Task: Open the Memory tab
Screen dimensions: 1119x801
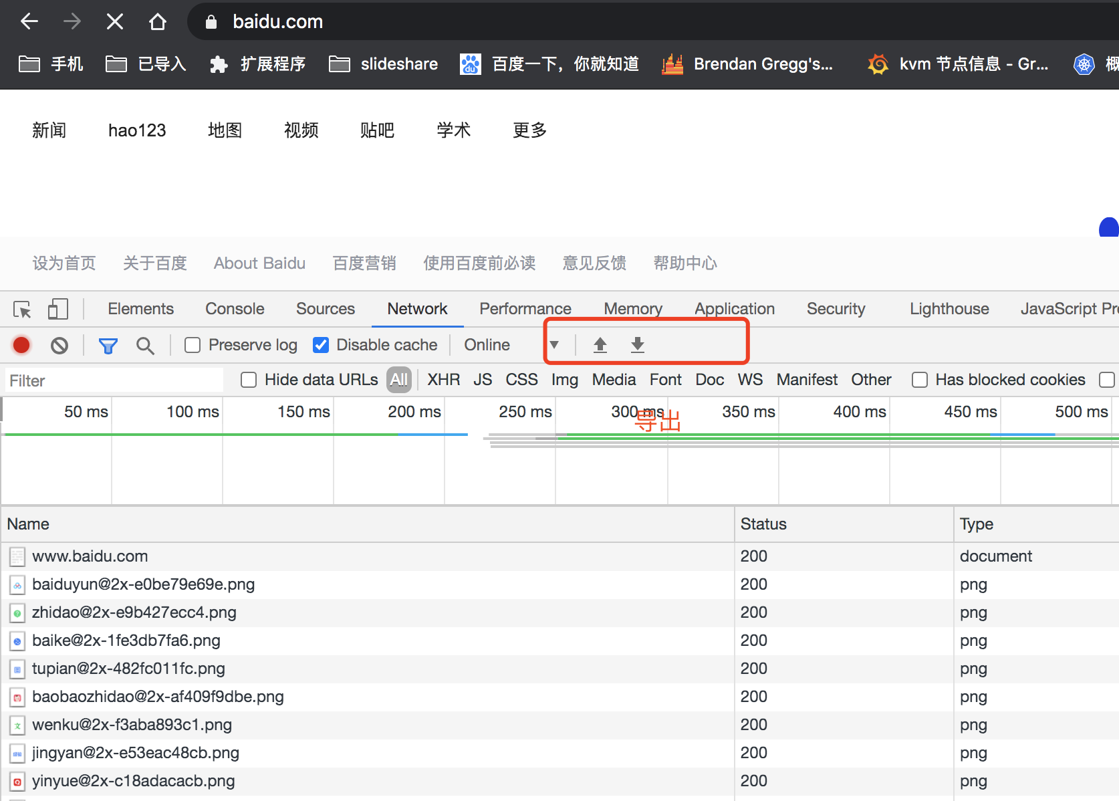Action: click(x=633, y=309)
